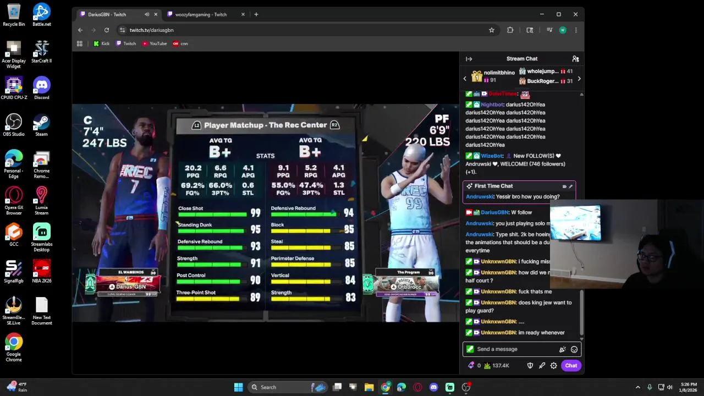
Task: Open chat identity badge selector
Action: click(x=470, y=349)
